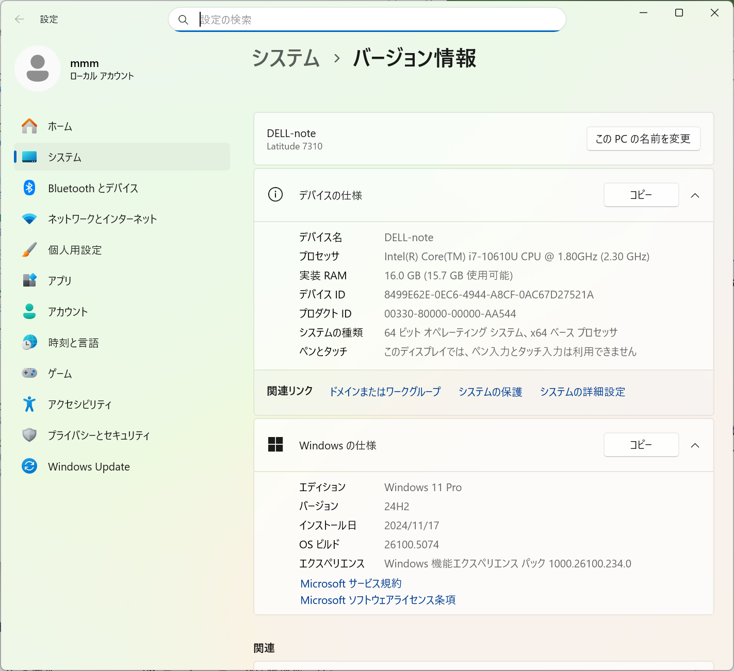734x671 pixels.
Task: Open アカウント settings in sidebar
Action: coord(122,312)
